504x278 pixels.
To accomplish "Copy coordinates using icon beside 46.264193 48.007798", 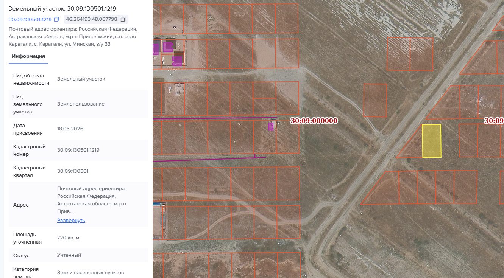I will point(123,19).
